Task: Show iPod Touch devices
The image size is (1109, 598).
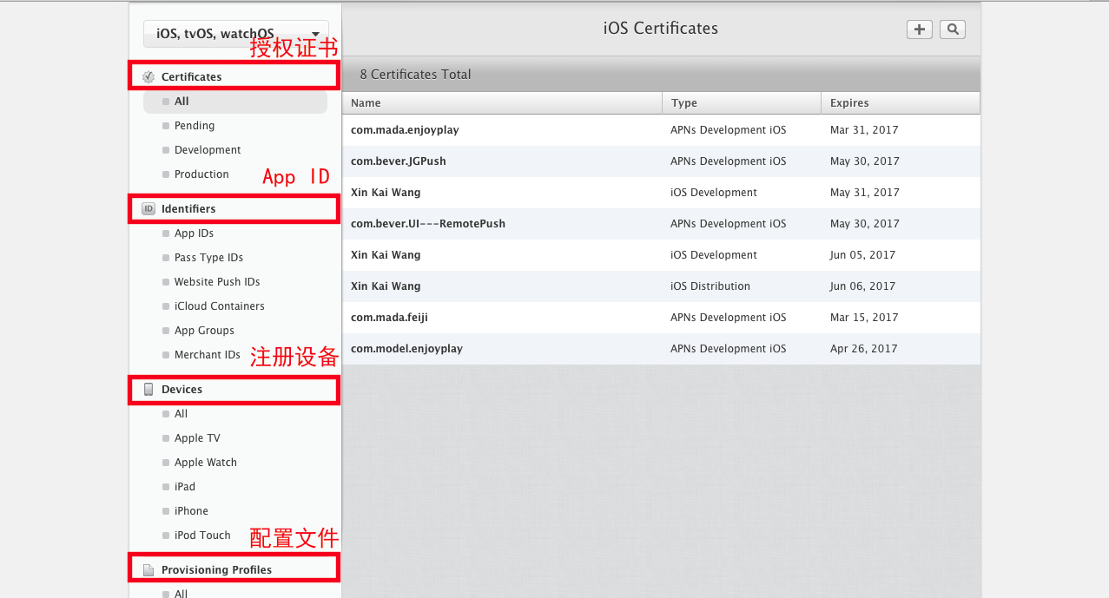Action: tap(202, 536)
